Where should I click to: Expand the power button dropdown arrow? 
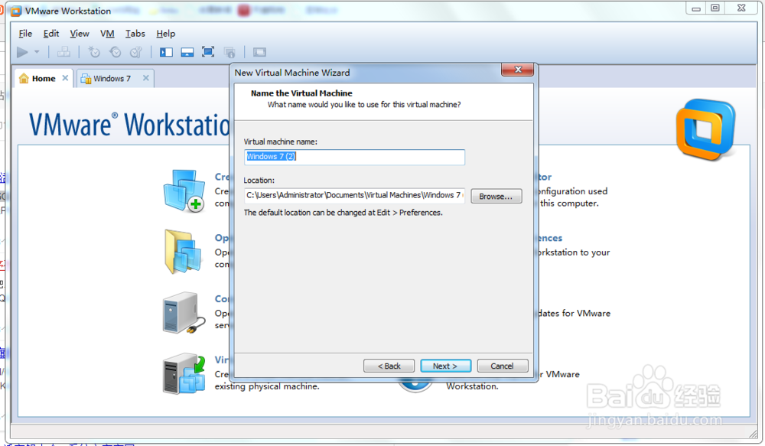click(x=35, y=52)
